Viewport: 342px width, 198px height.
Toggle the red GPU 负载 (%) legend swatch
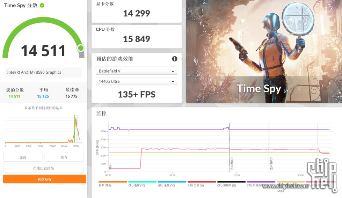(x=202, y=182)
